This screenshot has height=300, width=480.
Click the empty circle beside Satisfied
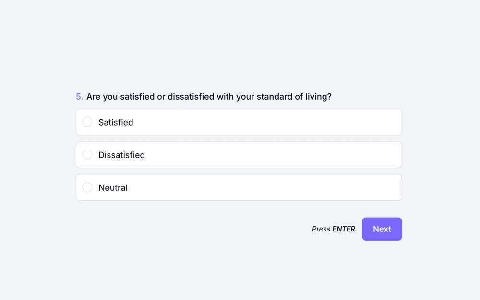(x=87, y=122)
